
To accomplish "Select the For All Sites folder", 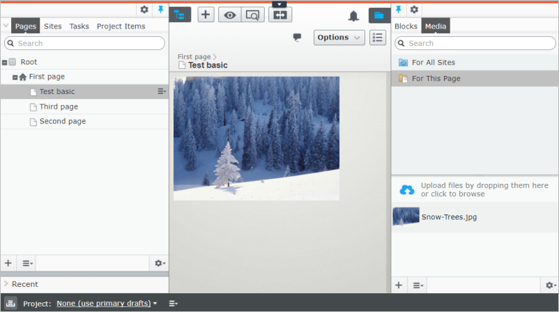I will coord(433,63).
